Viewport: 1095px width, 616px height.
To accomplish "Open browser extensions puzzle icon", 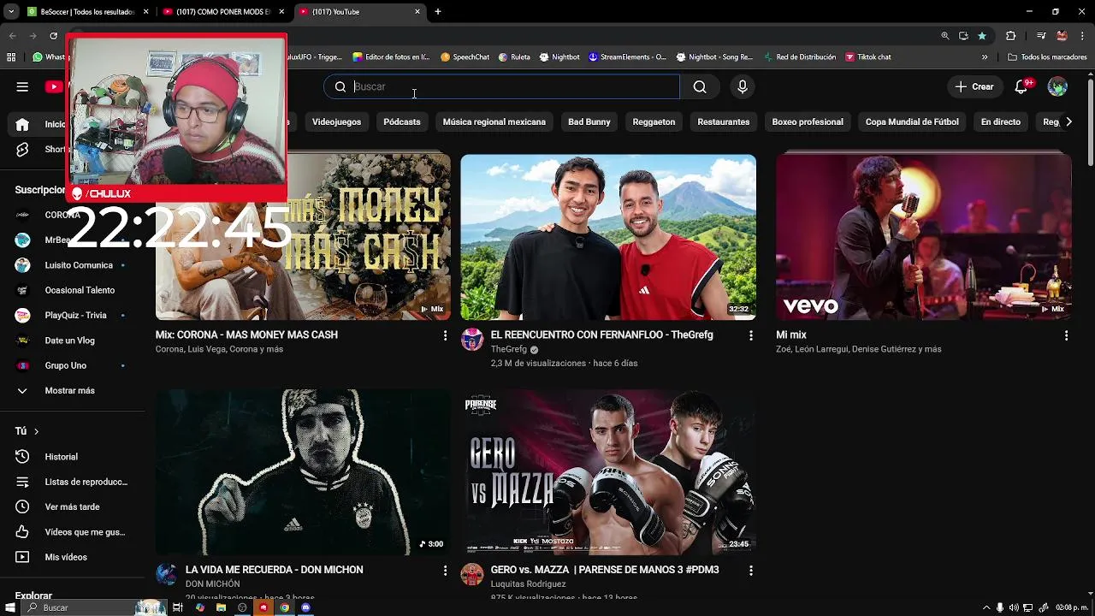I will (x=1011, y=36).
